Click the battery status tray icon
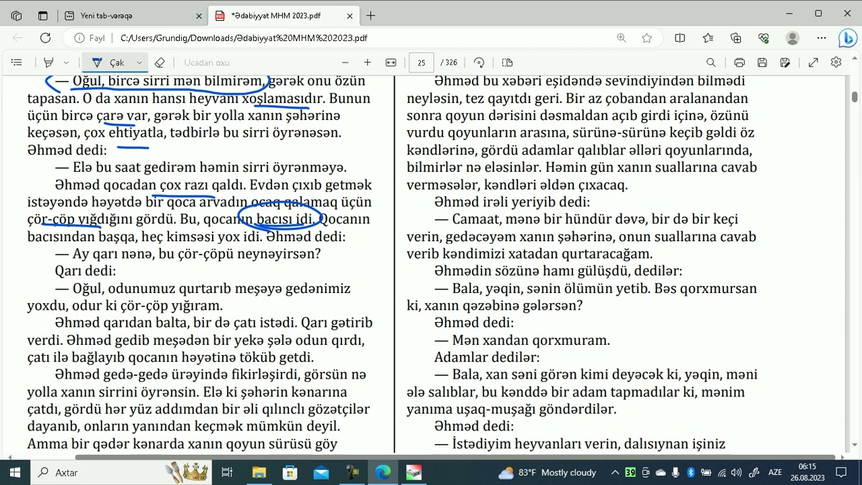The width and height of the screenshot is (862, 485). click(x=706, y=472)
